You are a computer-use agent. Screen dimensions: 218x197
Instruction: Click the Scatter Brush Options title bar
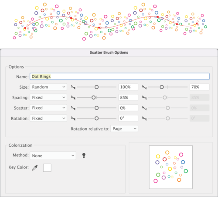pyautogui.click(x=109, y=52)
